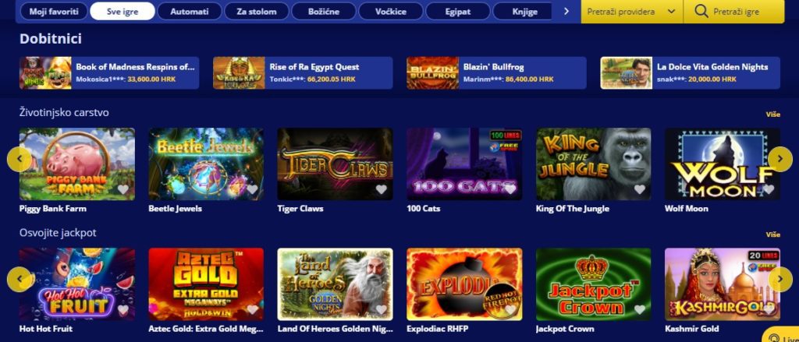The image size is (799, 342).
Task: Click heart icon on Beetle Jewels
Action: [x=252, y=190]
